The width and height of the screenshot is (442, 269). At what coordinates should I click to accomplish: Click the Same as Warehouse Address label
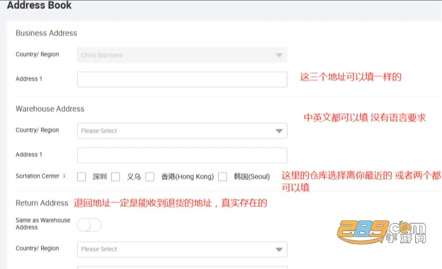(x=43, y=224)
